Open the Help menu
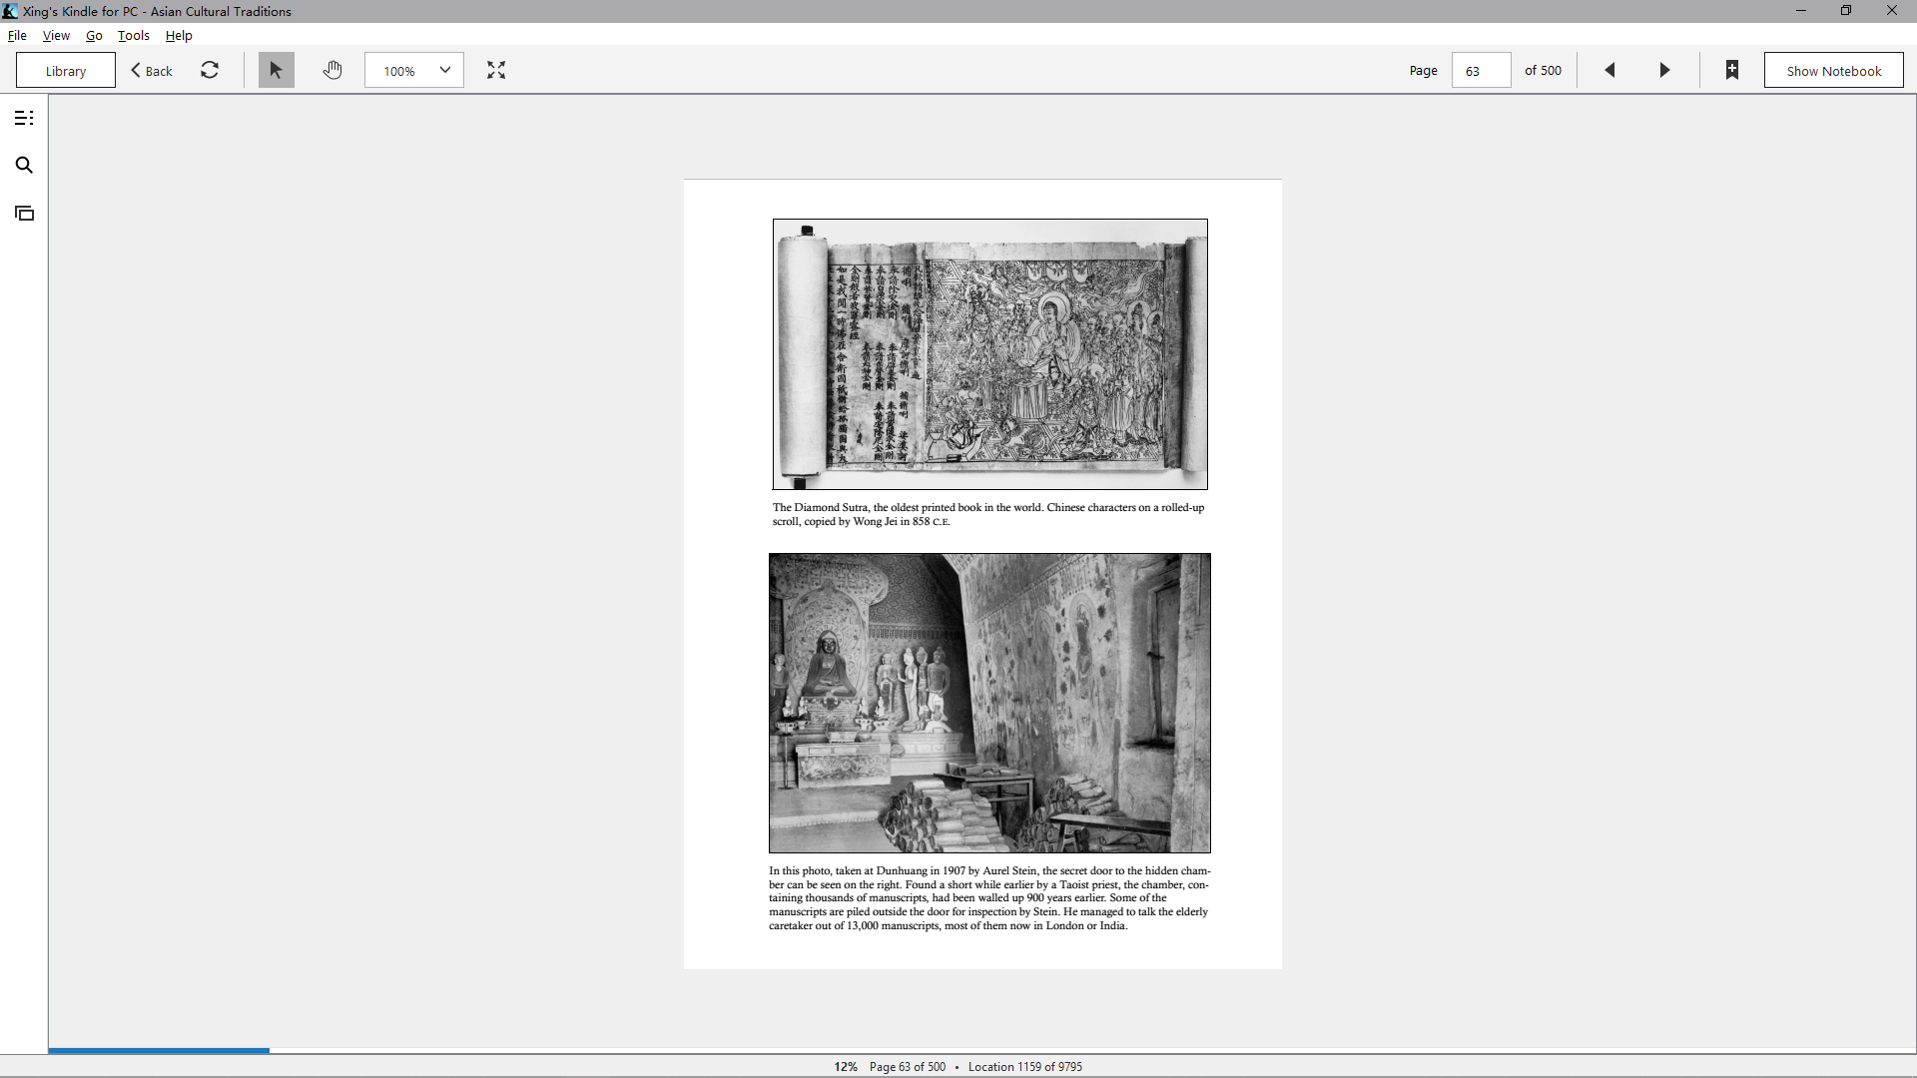 click(x=179, y=35)
